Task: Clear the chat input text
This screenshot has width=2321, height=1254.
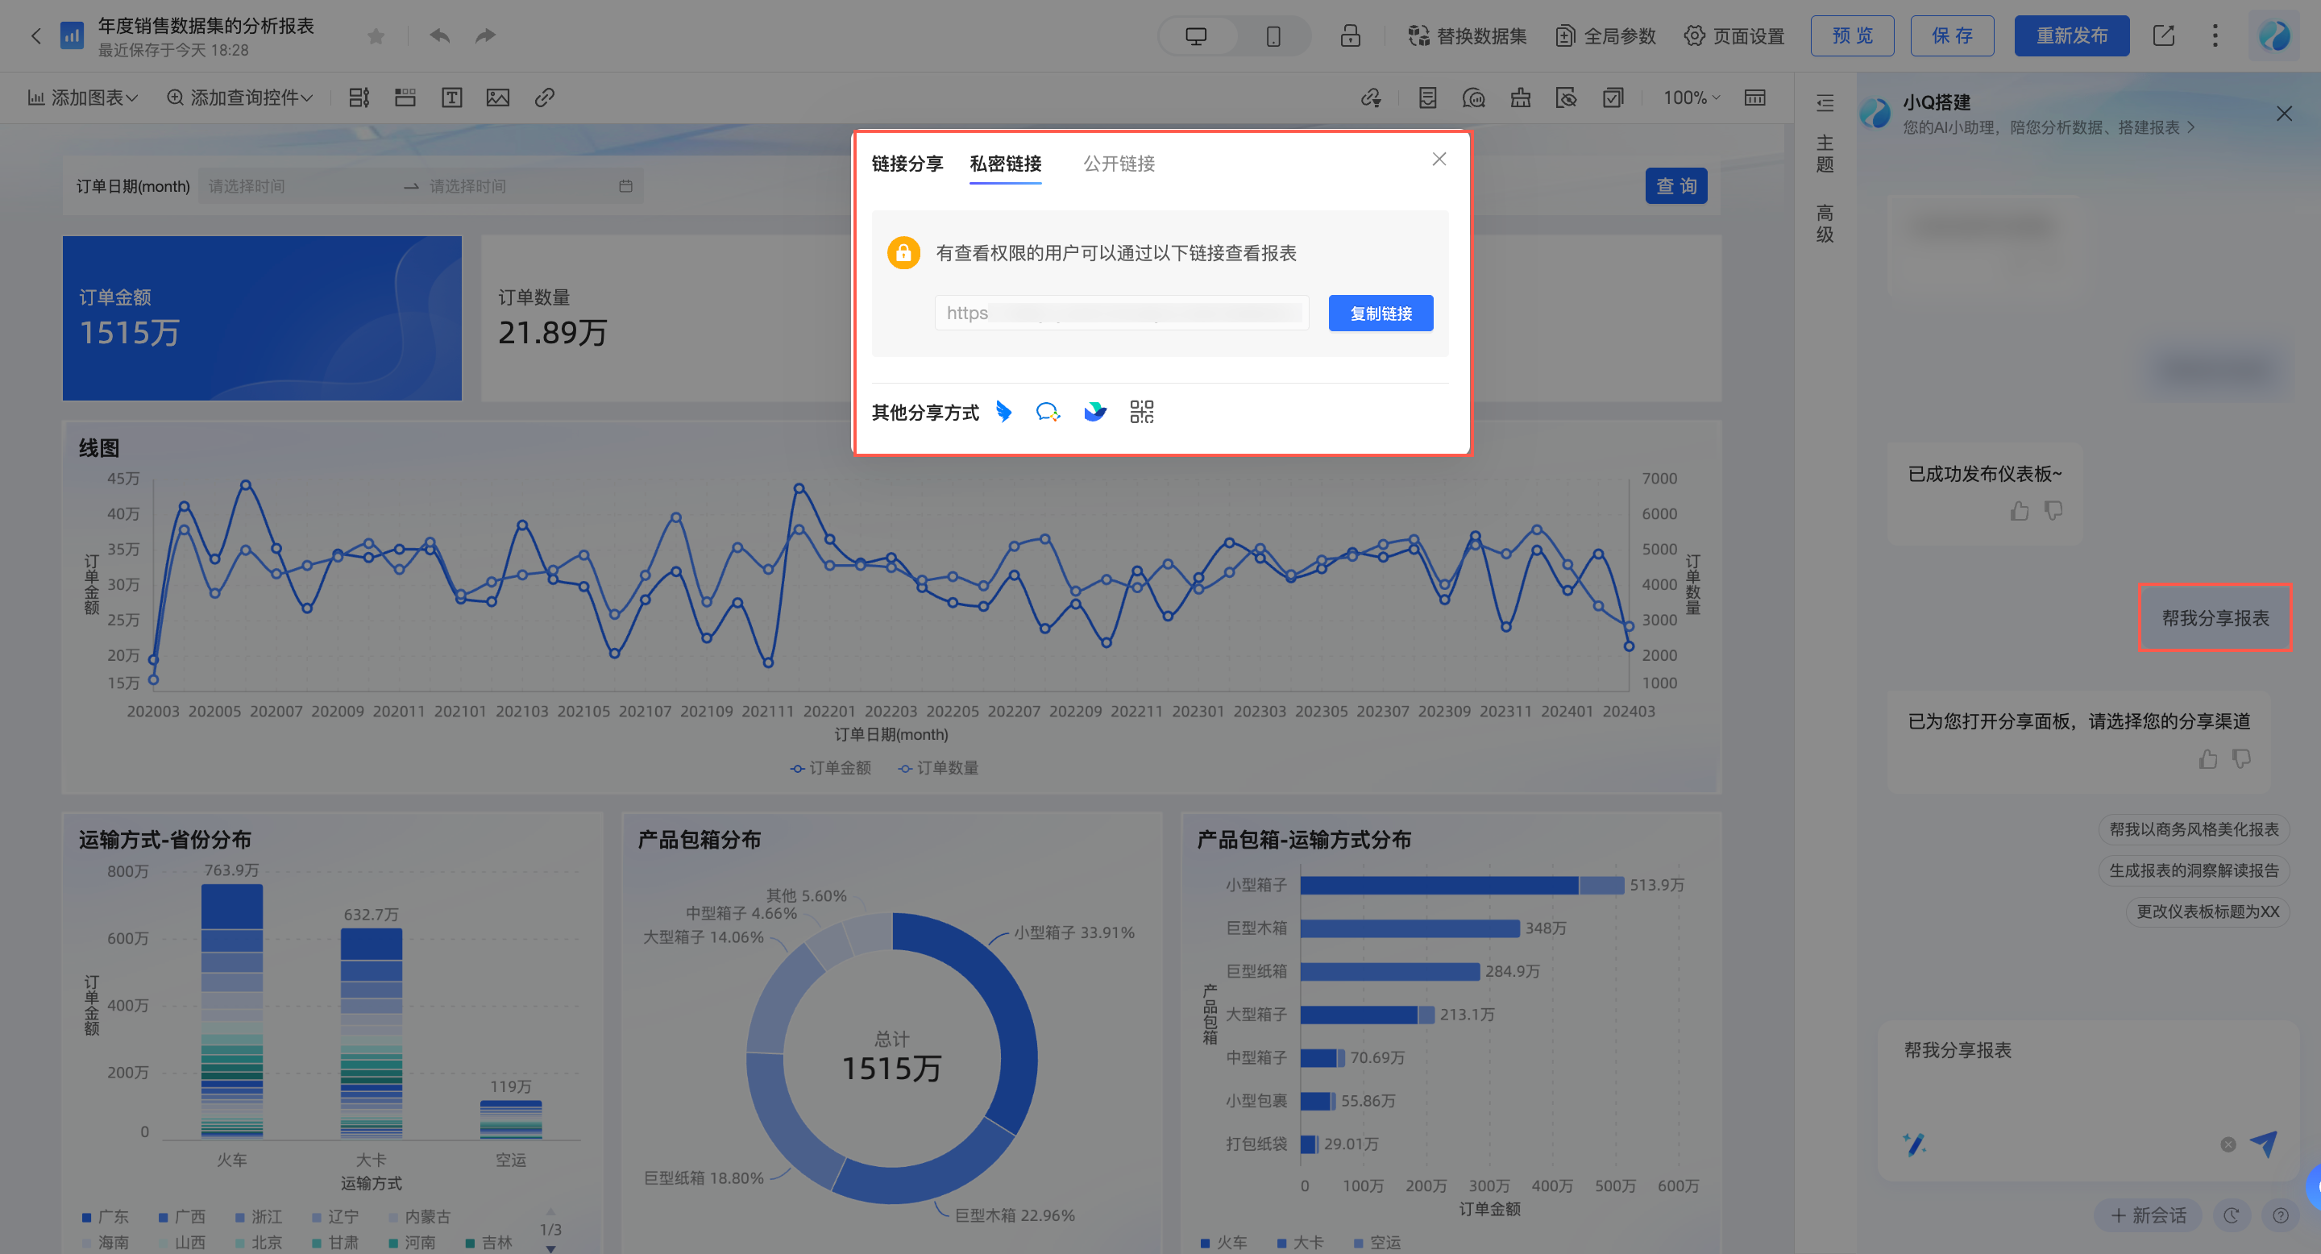Action: (2228, 1144)
